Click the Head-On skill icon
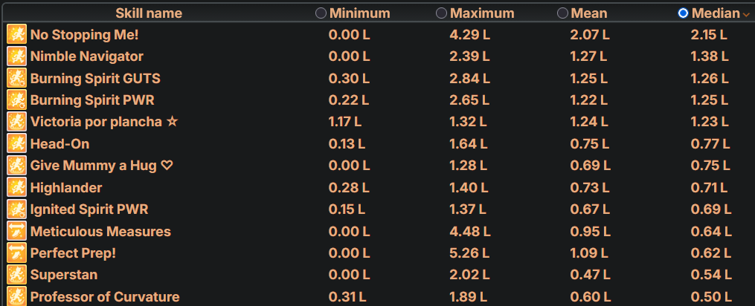 coord(16,144)
